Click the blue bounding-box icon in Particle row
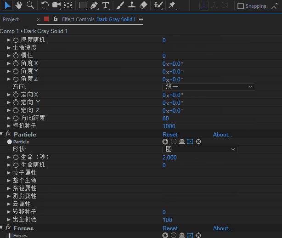This screenshot has width=282, height=238. (x=190, y=142)
